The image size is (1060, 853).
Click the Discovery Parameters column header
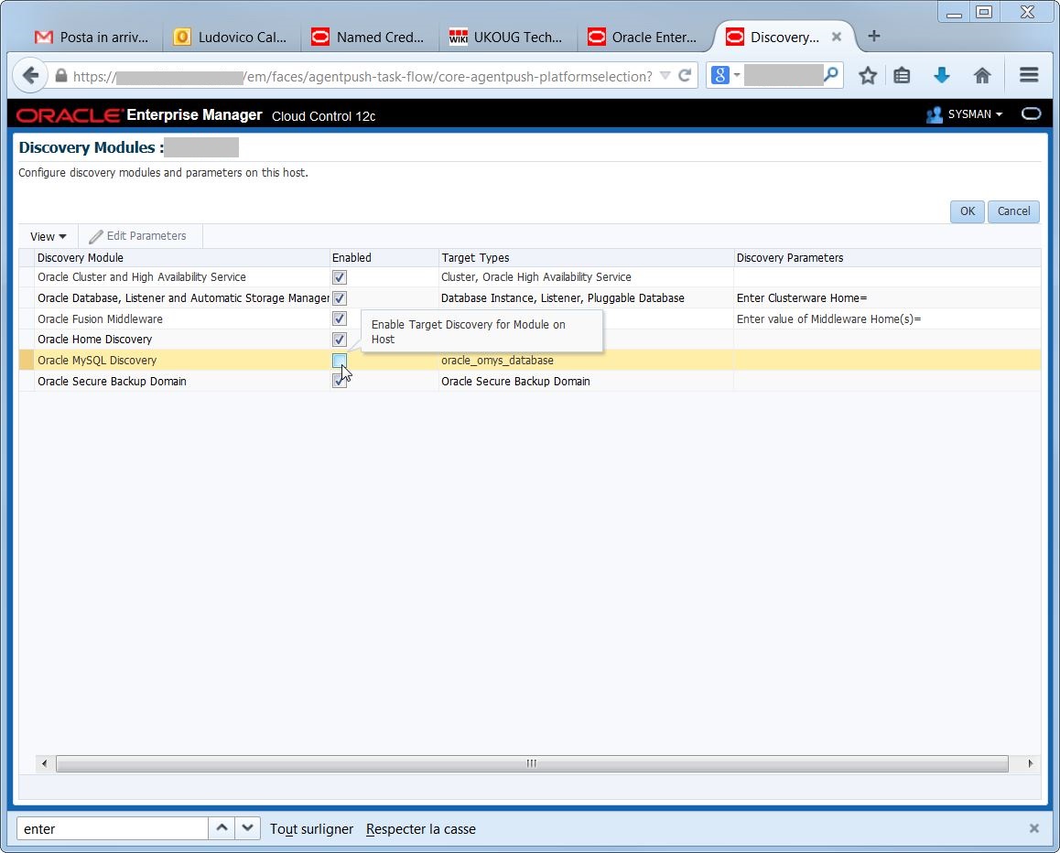(x=887, y=257)
